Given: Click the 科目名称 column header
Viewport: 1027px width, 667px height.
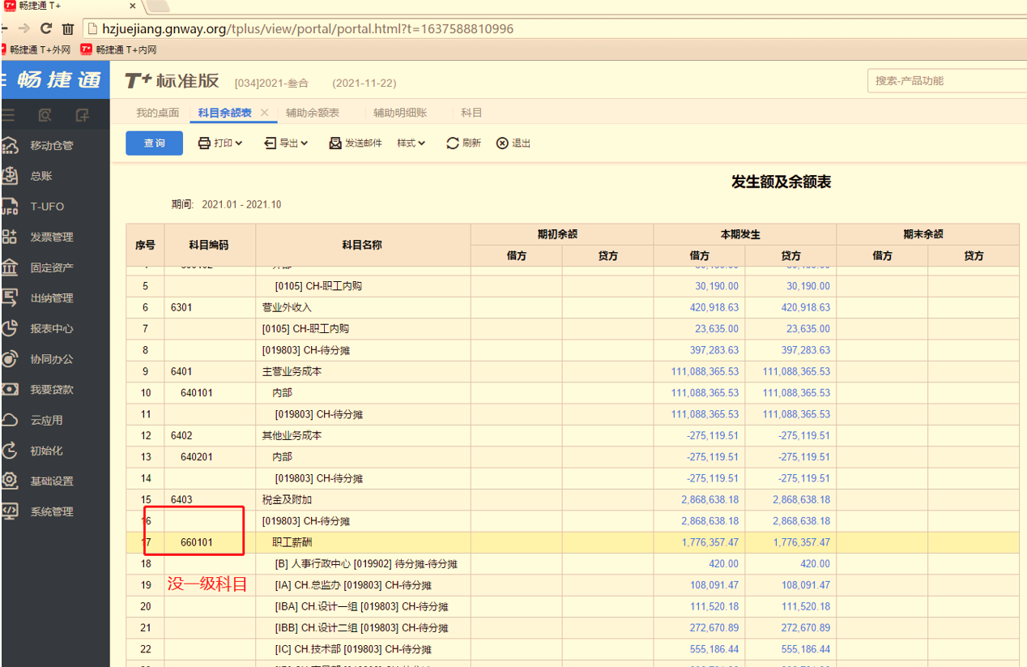Looking at the screenshot, I should point(362,245).
